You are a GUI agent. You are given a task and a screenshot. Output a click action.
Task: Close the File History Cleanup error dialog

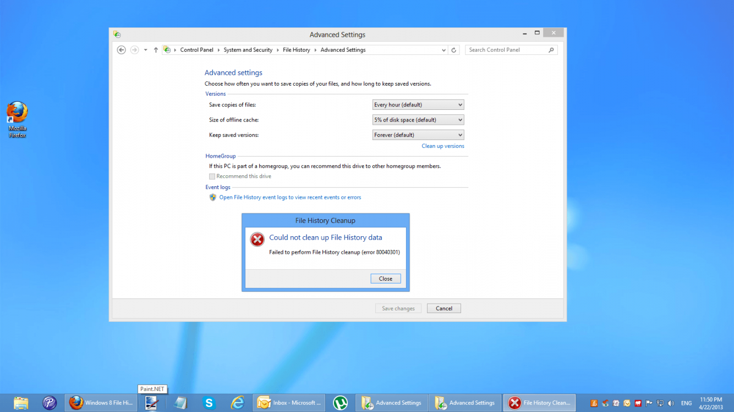pos(386,279)
